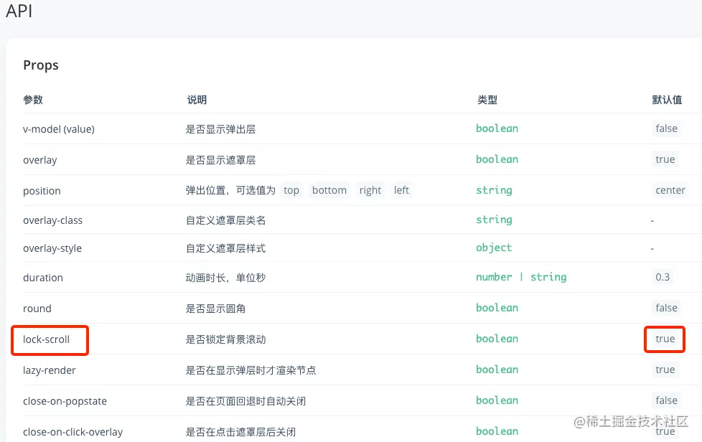Click the description 自定义遮罩层样式
The image size is (702, 442).
point(225,248)
